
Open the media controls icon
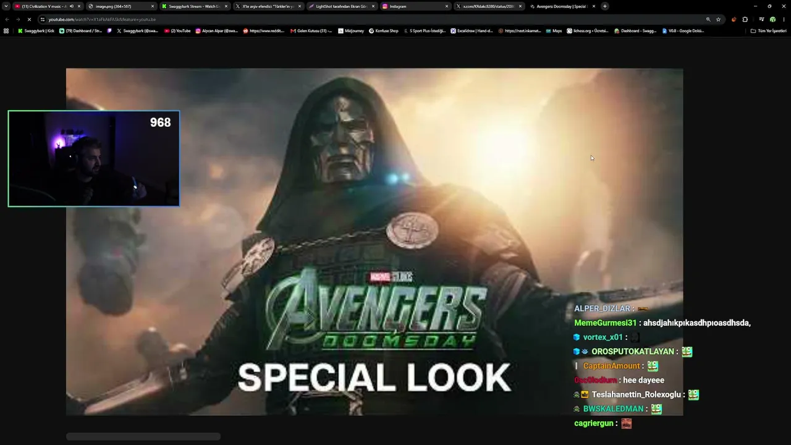click(761, 19)
